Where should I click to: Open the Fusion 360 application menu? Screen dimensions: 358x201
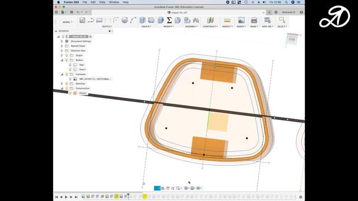pyautogui.click(x=71, y=2)
